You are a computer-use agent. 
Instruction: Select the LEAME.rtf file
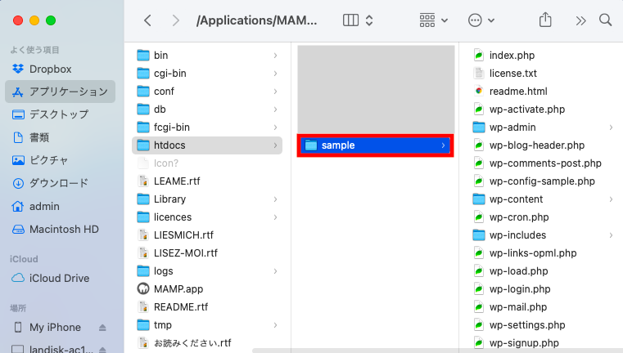[207, 181]
